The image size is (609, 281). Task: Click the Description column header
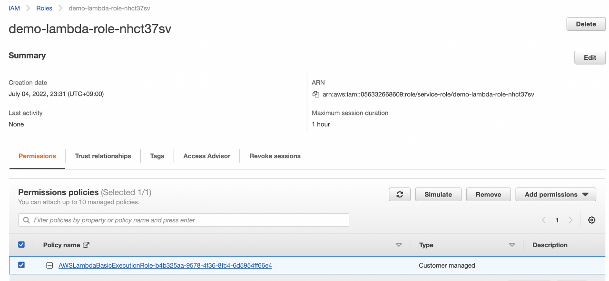click(550, 245)
